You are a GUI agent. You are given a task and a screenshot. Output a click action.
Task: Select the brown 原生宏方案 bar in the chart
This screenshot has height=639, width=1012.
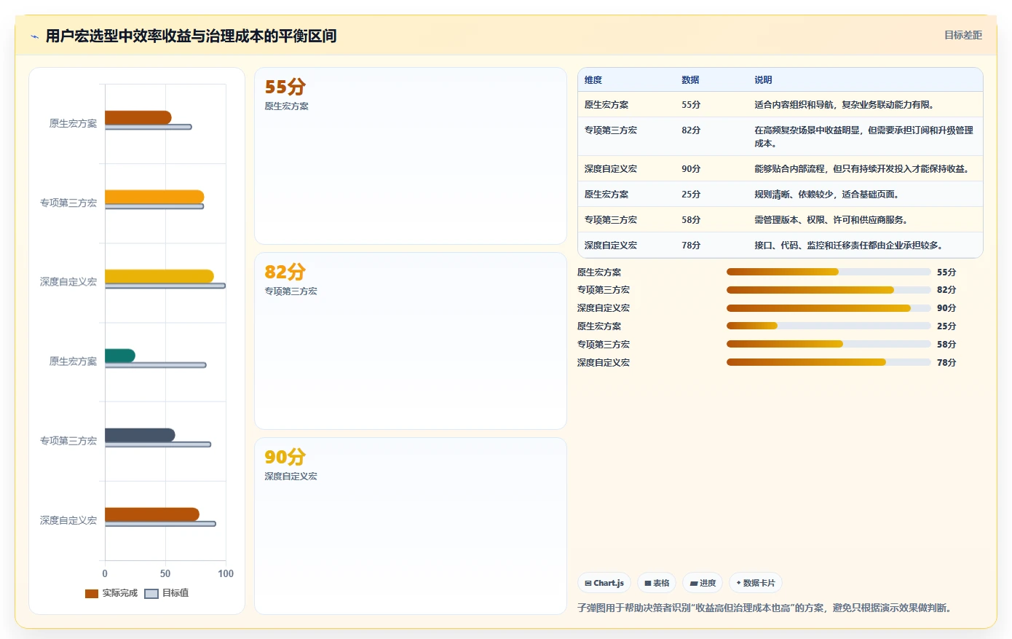[x=138, y=117]
